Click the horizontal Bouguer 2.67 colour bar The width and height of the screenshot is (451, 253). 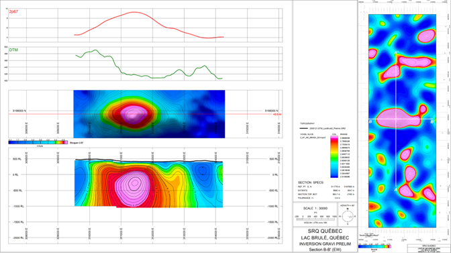coord(38,142)
